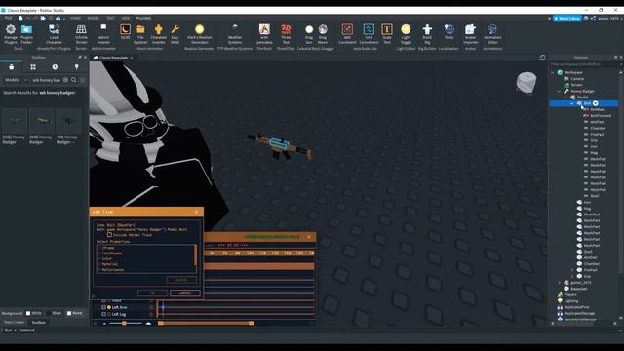The width and height of the screenshot is (624, 351).
Task: Open the Plugins Folder
Action: point(26,34)
